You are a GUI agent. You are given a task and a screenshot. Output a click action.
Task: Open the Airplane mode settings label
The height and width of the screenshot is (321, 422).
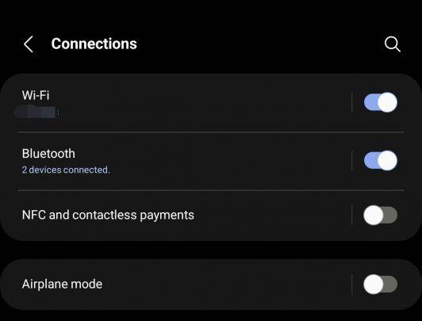(x=62, y=285)
